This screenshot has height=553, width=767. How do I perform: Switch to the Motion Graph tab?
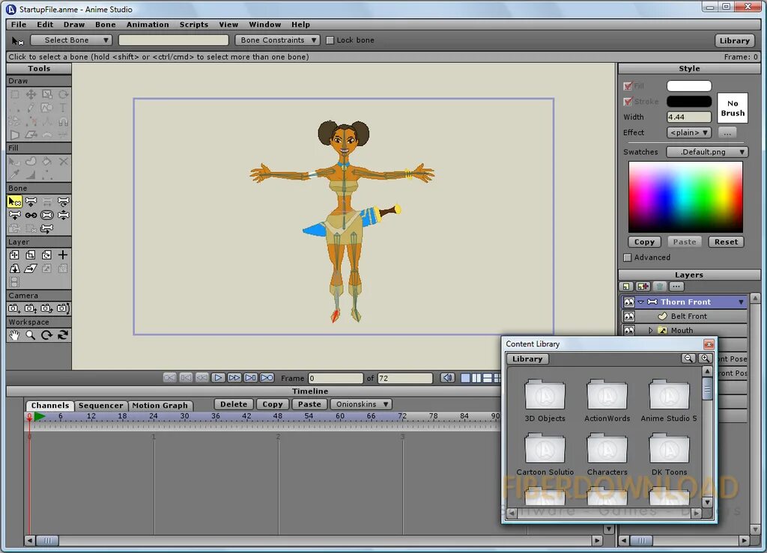tap(160, 406)
